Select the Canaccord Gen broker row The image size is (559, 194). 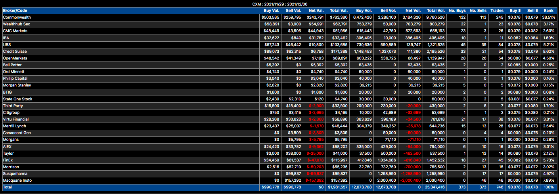pos(279,133)
